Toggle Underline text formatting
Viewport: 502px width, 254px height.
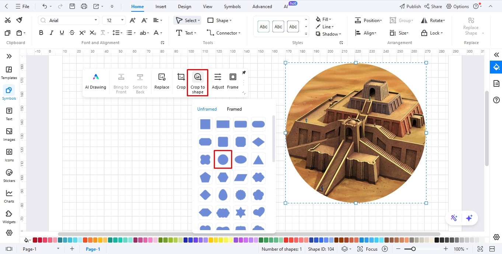tap(62, 33)
